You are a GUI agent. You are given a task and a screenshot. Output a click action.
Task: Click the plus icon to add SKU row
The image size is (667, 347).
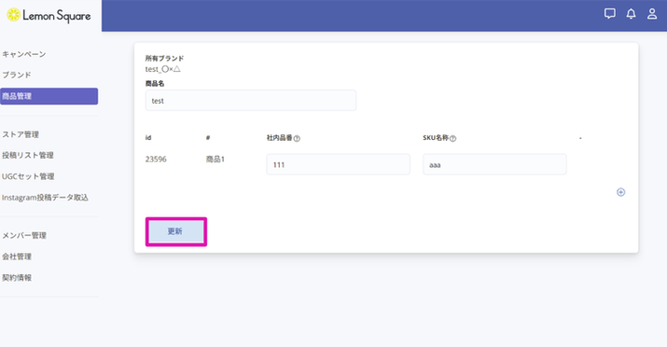(620, 192)
